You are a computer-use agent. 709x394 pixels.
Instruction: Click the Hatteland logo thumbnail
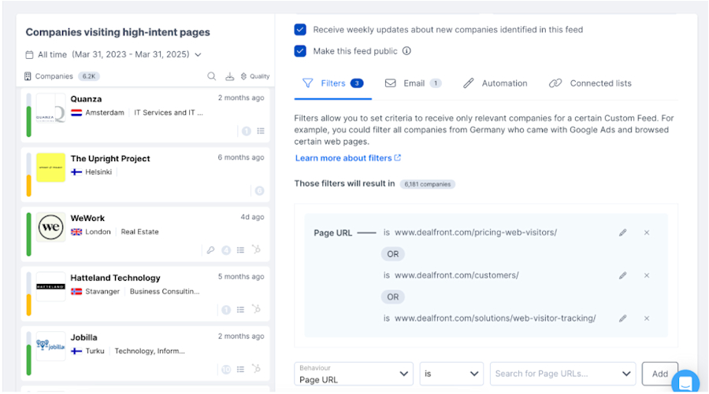pyautogui.click(x=50, y=286)
